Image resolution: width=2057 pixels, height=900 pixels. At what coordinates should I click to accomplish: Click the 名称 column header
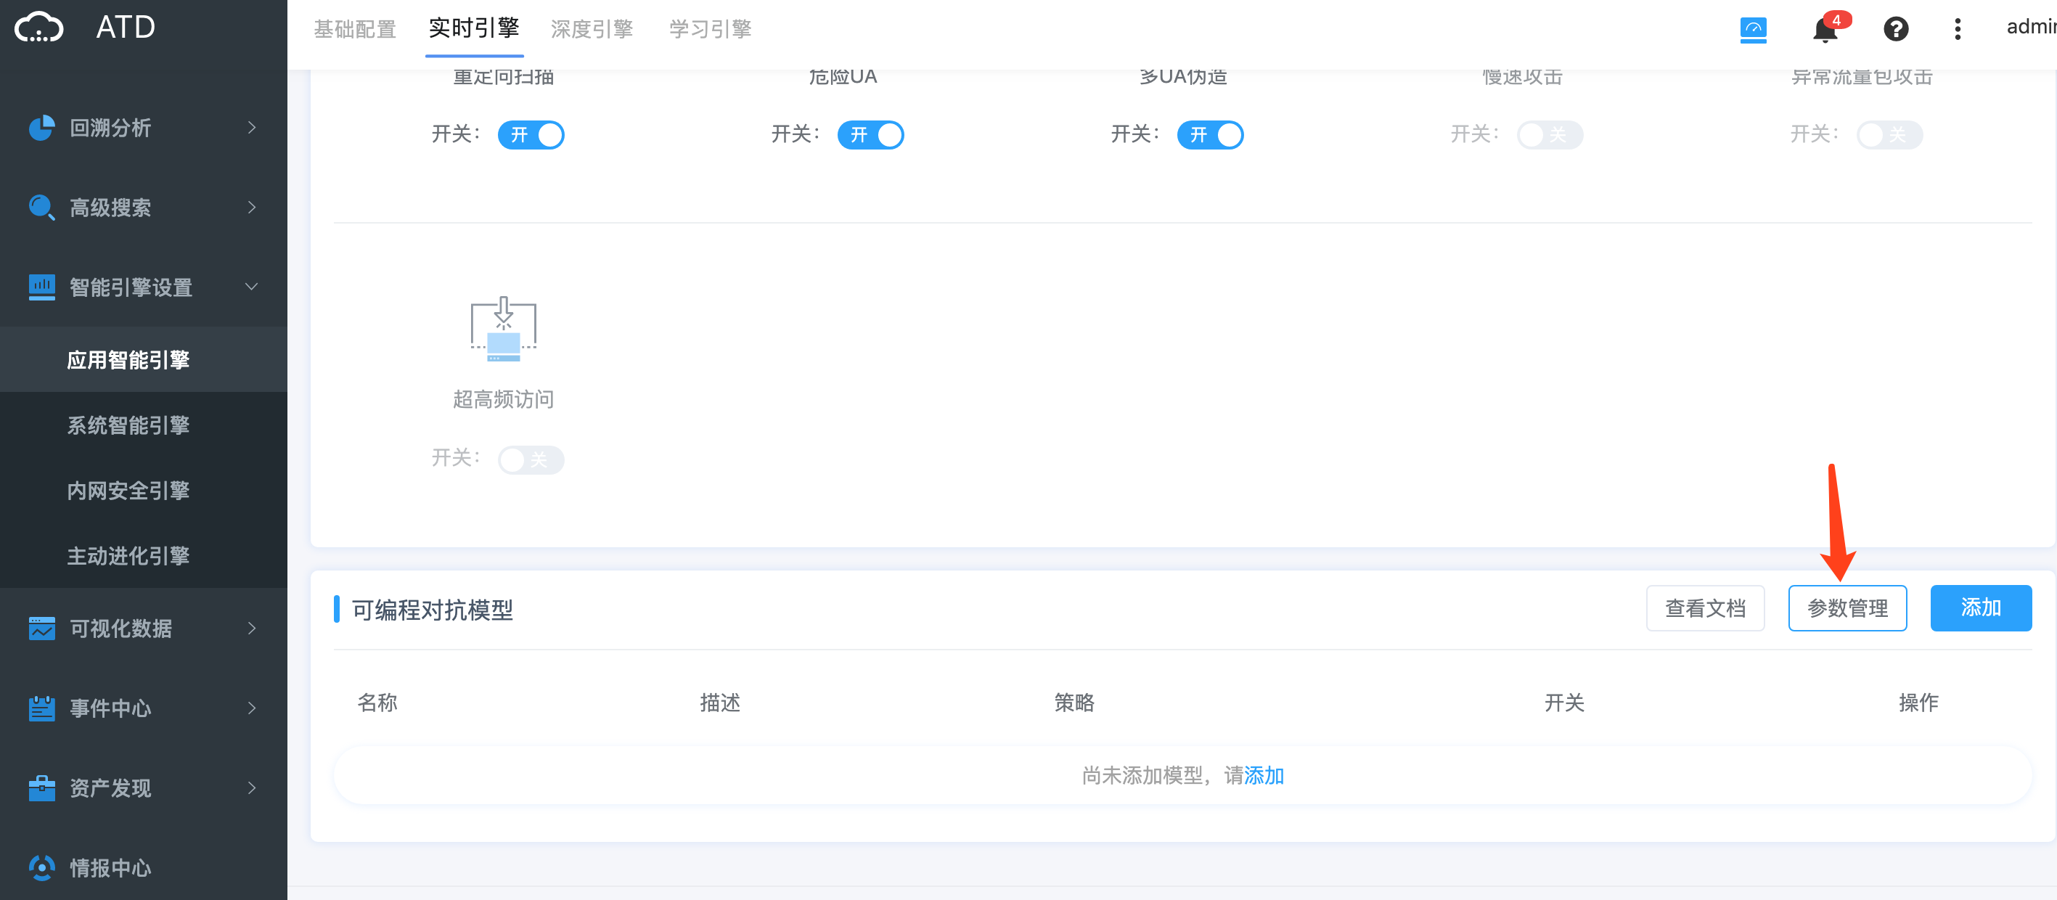[377, 703]
